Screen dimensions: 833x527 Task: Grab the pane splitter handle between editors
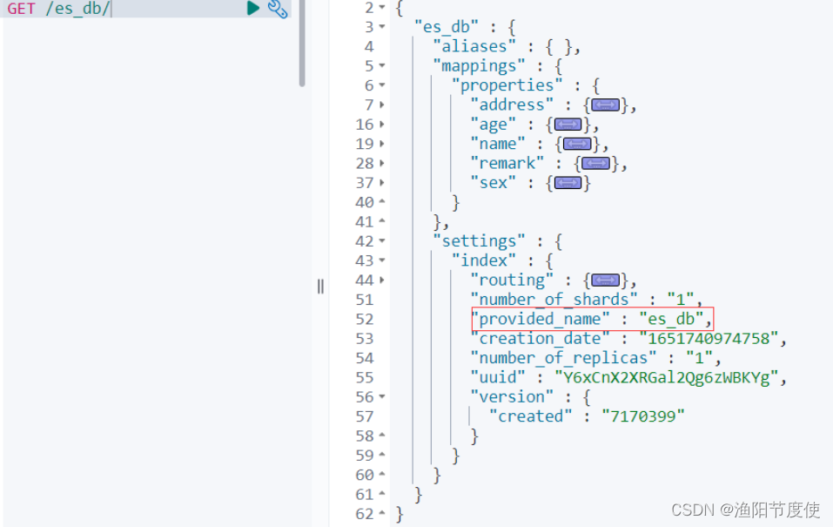point(320,287)
